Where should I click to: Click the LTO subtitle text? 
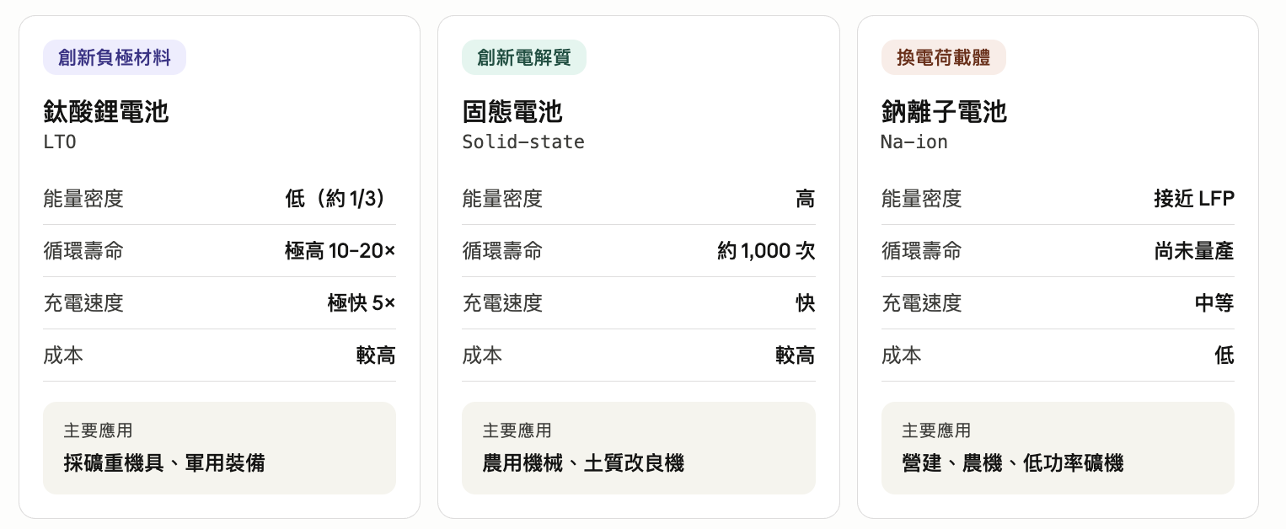(x=60, y=142)
